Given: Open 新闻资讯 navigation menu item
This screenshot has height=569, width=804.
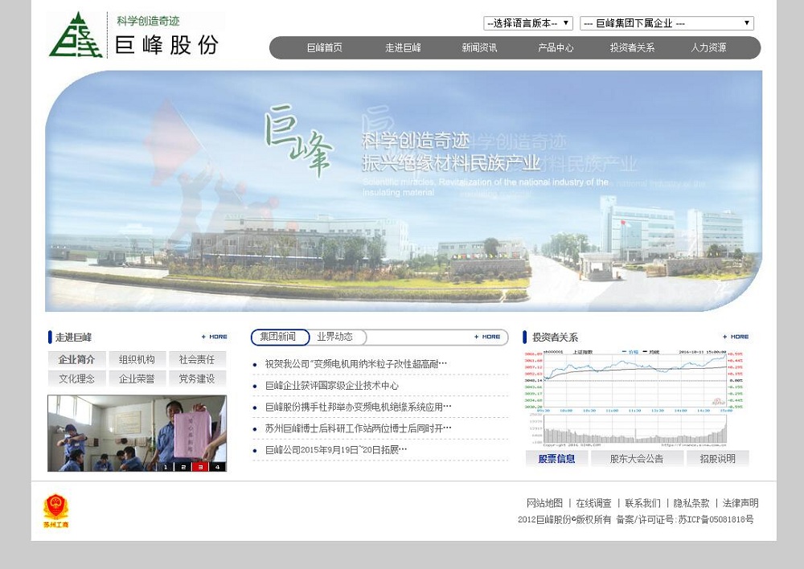Looking at the screenshot, I should (479, 47).
